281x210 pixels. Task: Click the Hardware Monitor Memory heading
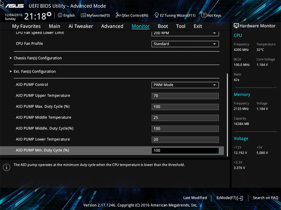[242, 94]
